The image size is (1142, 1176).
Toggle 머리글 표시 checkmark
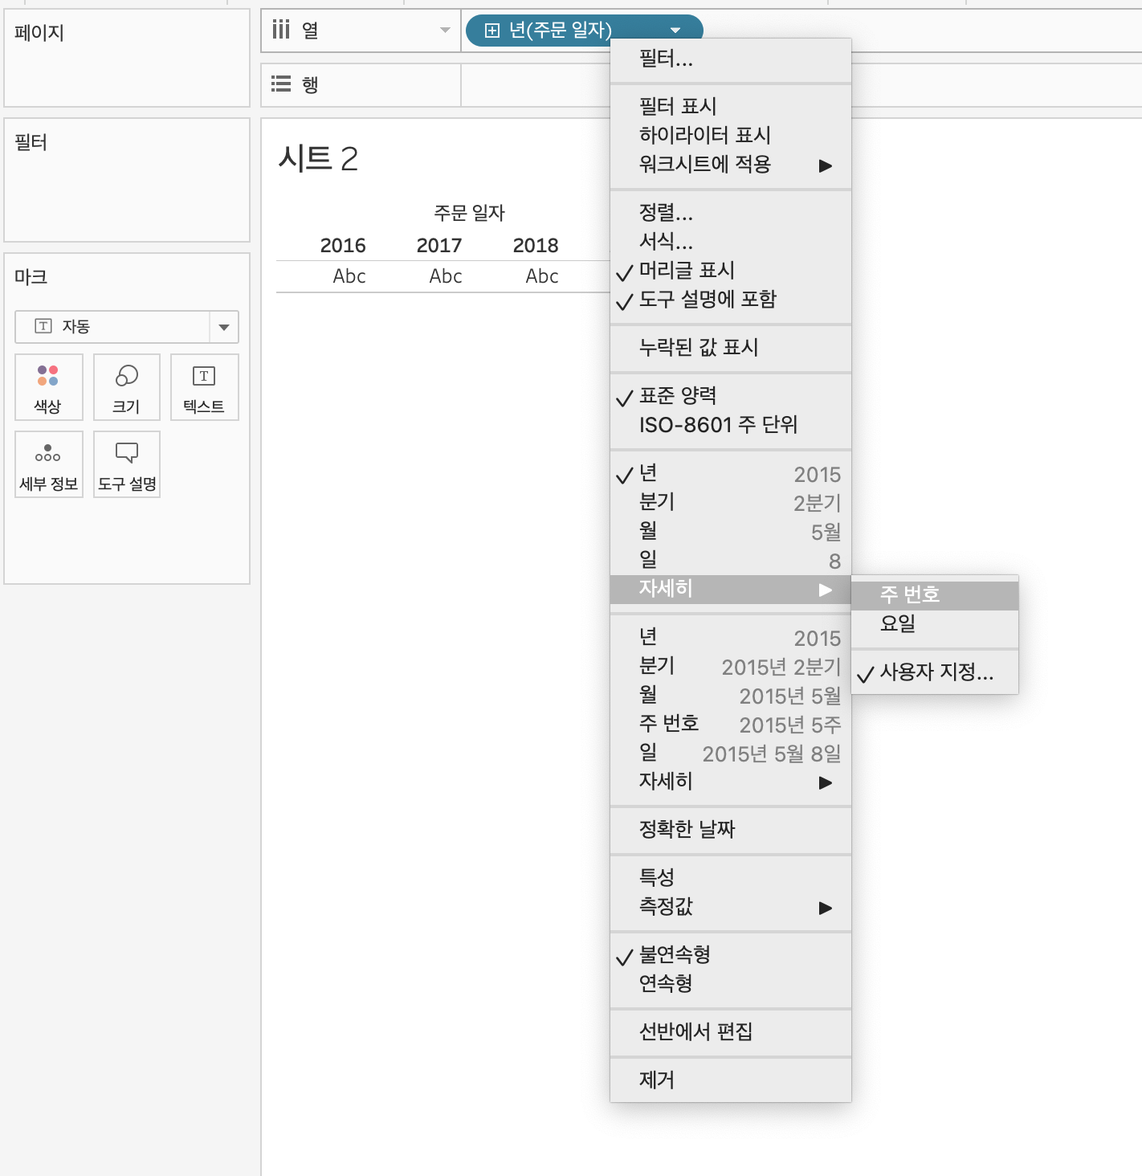coord(731,271)
